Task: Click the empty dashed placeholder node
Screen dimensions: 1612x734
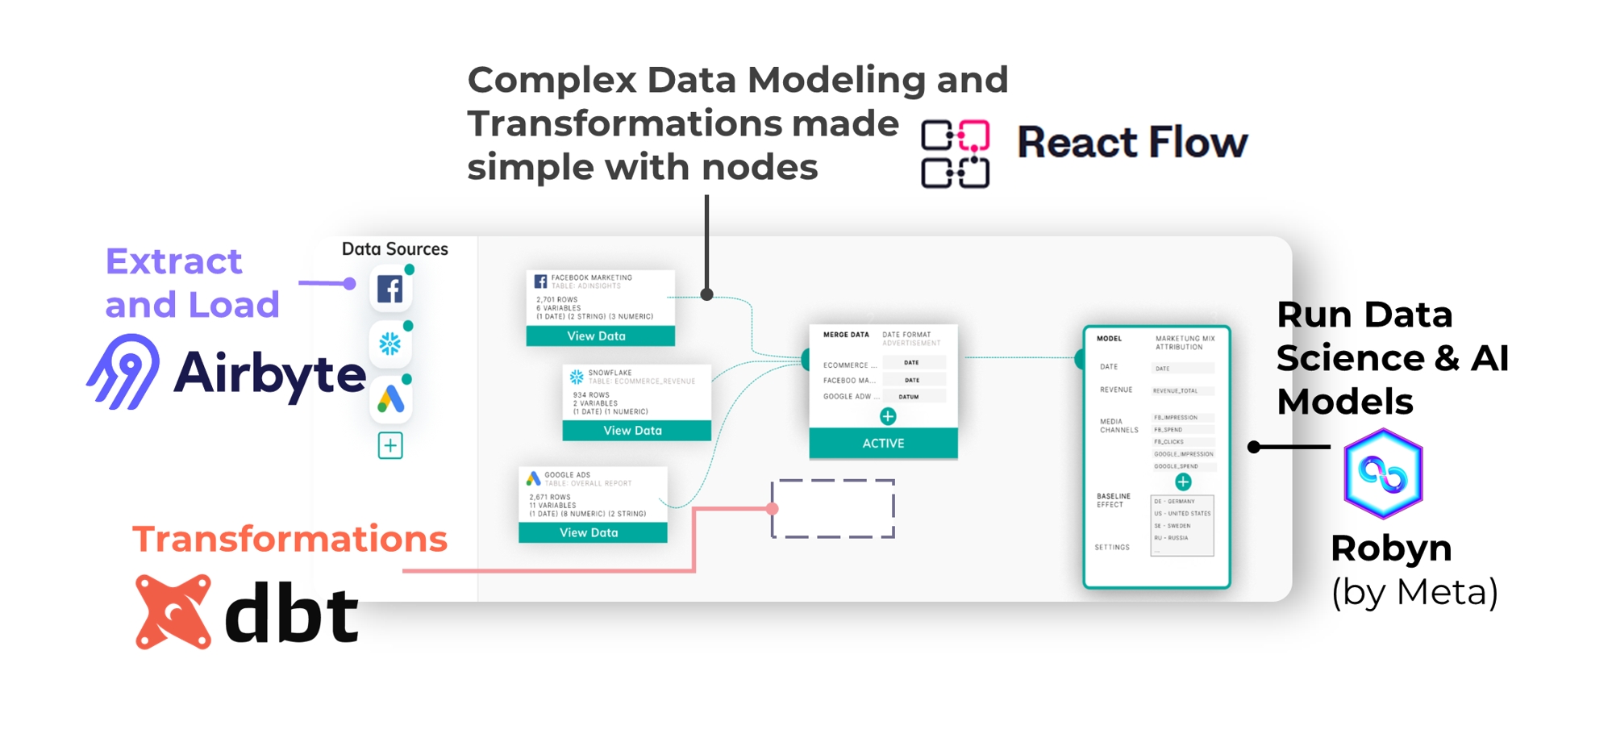Action: pos(833,509)
